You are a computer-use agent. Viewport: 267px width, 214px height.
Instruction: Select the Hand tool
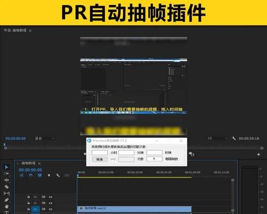(6, 207)
